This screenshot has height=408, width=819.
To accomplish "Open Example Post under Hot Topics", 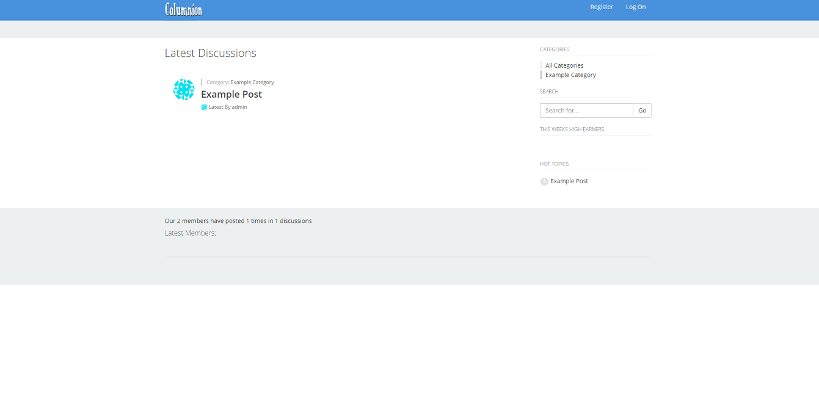I will click(569, 181).
